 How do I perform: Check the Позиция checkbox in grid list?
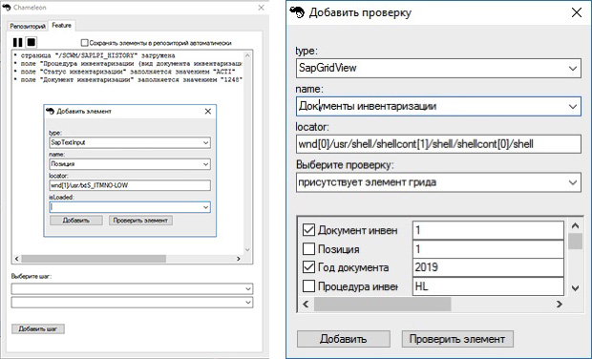point(308,248)
